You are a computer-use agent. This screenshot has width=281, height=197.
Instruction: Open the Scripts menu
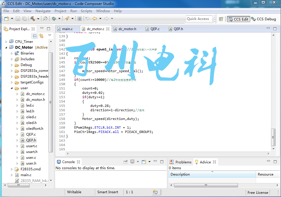[86, 11]
